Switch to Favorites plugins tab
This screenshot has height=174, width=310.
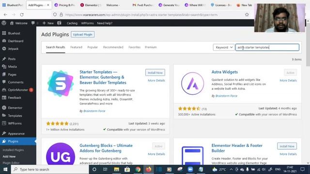(135, 47)
